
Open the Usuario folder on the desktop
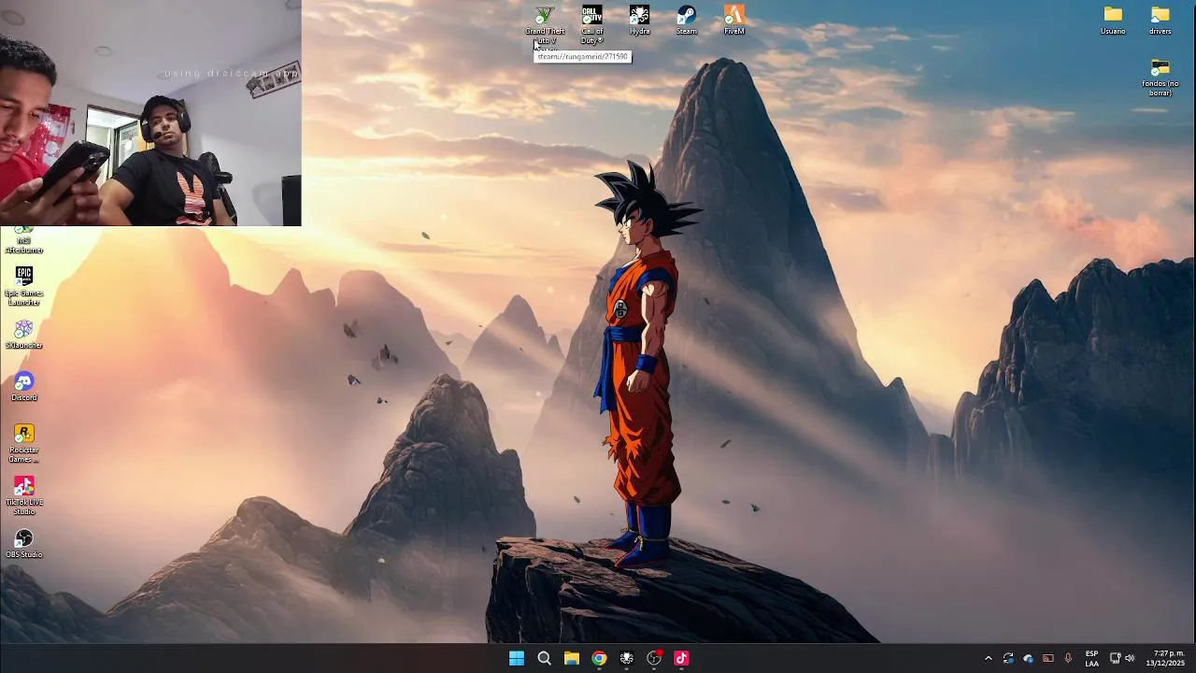click(x=1113, y=21)
